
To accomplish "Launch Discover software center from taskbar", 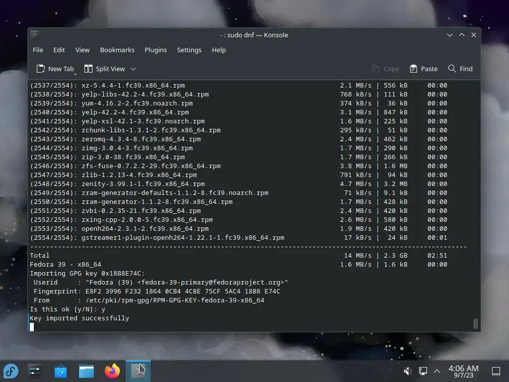I will pyautogui.click(x=60, y=371).
